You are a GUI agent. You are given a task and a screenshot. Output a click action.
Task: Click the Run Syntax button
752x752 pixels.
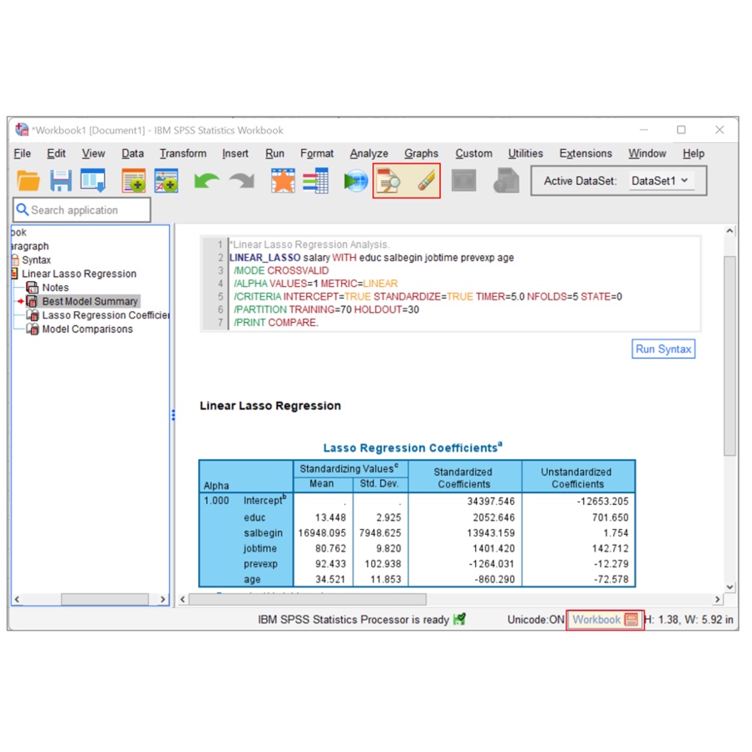click(x=663, y=349)
